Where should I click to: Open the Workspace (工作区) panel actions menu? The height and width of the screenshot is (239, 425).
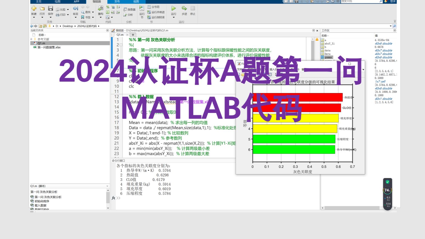395,30
